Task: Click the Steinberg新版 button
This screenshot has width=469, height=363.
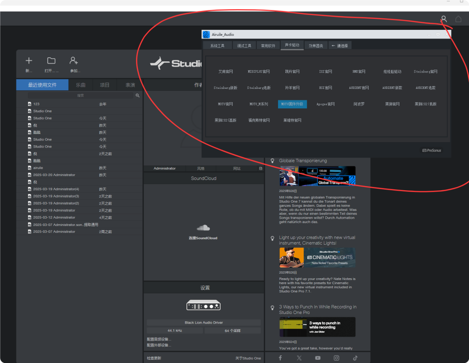Action: coord(225,88)
